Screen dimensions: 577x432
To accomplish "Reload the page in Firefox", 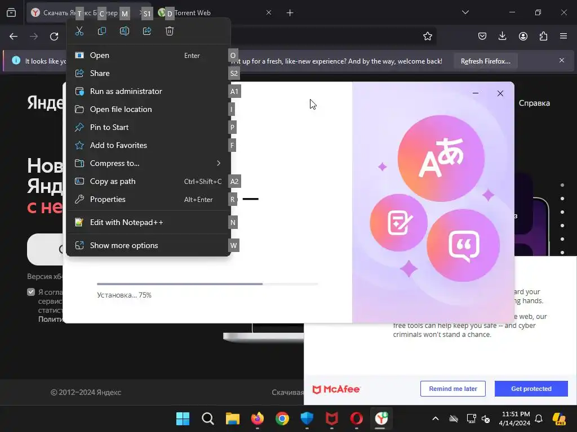I will 54,37.
